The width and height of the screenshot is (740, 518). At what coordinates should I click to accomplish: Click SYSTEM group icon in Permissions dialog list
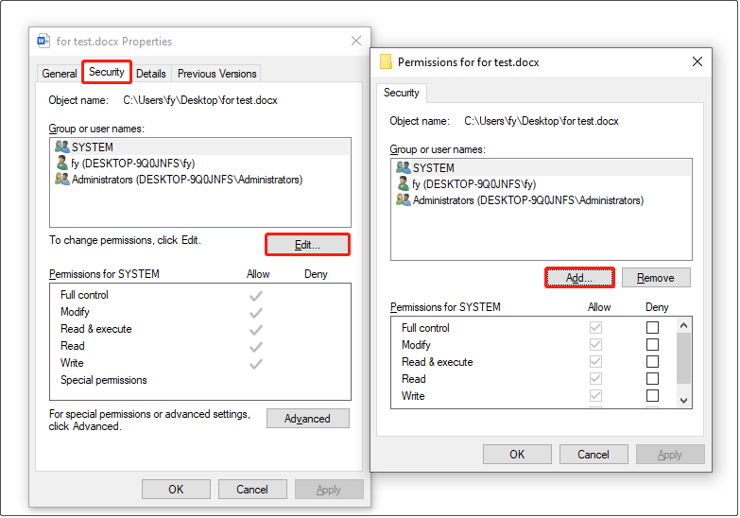[403, 167]
